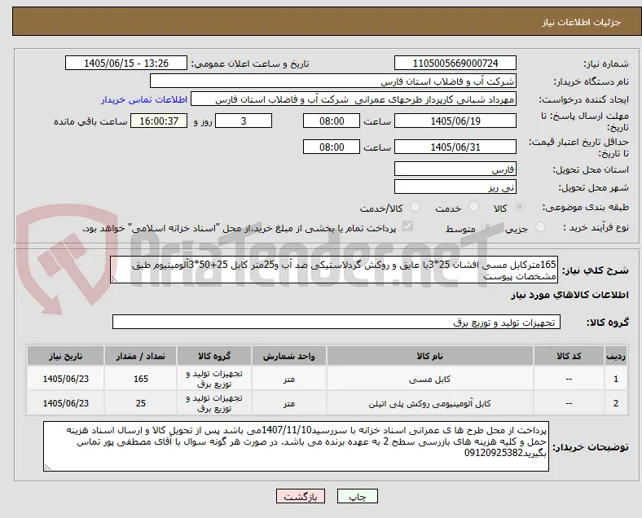642x518 pixels.
Task: Click the need number field 1105005669000724
Action: (455, 63)
